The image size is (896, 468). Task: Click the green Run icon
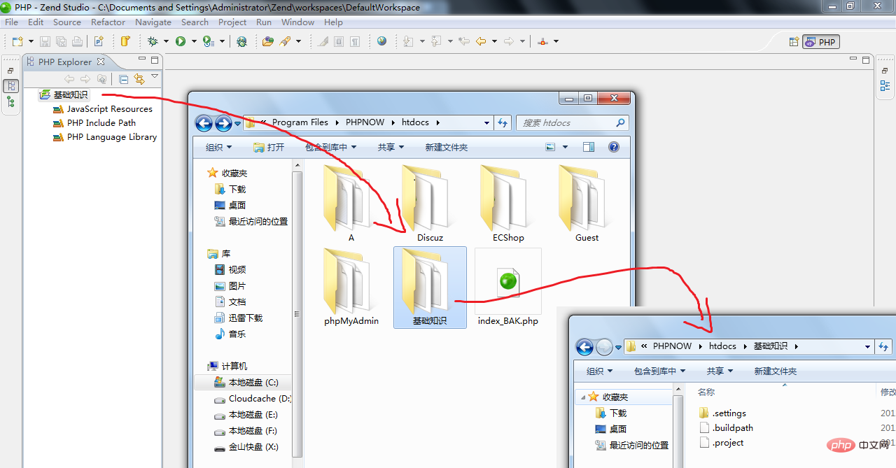pos(181,42)
